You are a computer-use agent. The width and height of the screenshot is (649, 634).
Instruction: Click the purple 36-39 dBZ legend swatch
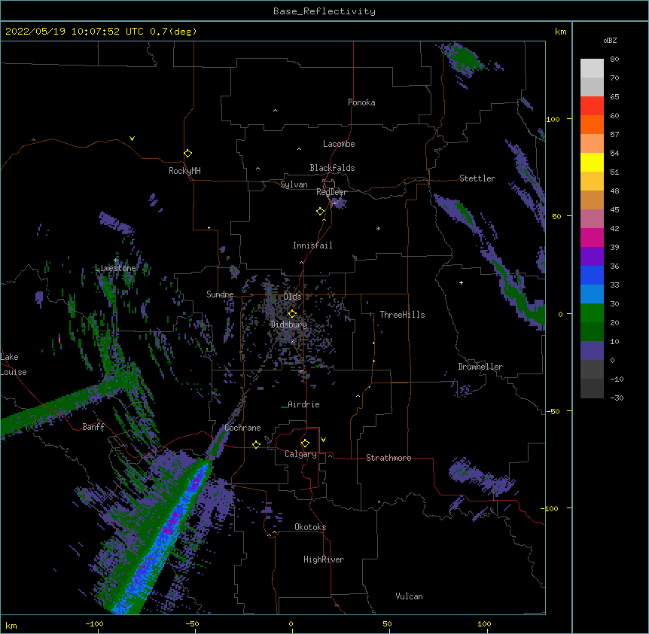(x=592, y=257)
